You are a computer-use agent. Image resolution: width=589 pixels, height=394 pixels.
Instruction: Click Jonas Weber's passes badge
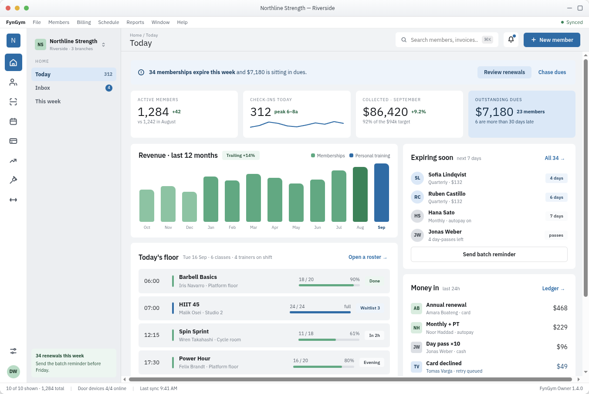[x=556, y=235]
